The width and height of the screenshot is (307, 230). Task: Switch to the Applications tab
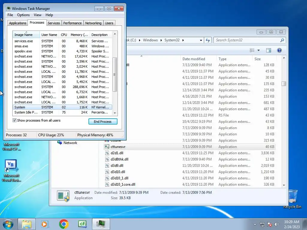(18, 23)
